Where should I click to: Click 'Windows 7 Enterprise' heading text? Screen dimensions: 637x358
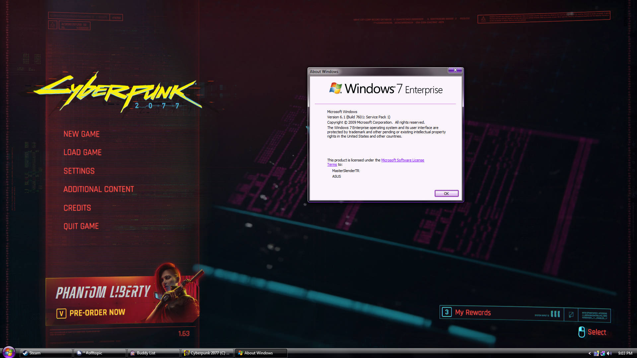[x=393, y=89]
